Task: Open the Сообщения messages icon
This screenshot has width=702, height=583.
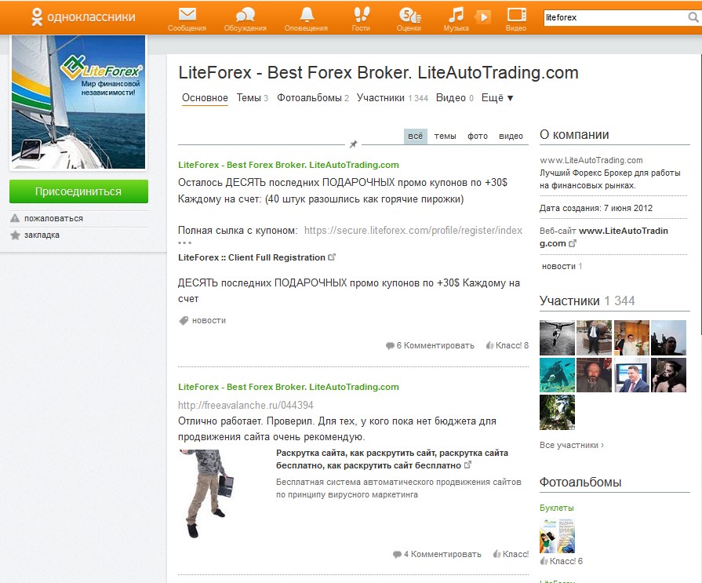Action: (187, 20)
